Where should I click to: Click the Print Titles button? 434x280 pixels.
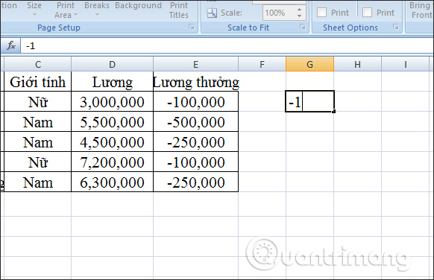point(179,10)
